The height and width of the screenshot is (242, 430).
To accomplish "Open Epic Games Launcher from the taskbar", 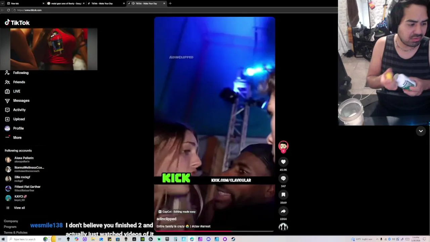I will pyautogui.click(x=167, y=239).
